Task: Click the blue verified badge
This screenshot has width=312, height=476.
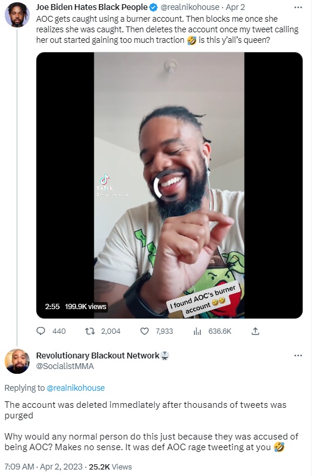Action: [x=154, y=7]
